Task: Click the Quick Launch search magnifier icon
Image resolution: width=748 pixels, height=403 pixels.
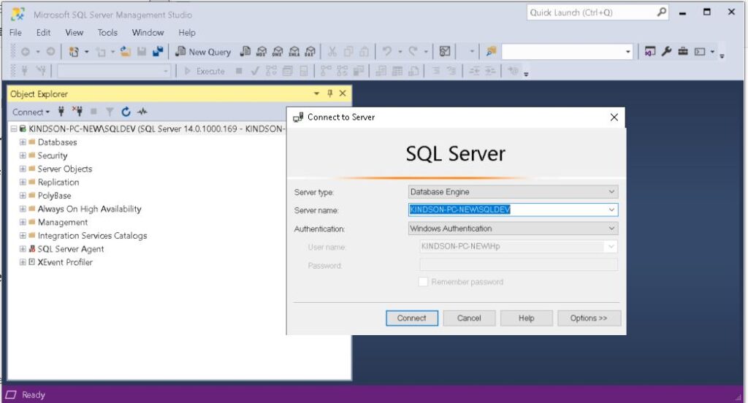Action: [x=661, y=12]
